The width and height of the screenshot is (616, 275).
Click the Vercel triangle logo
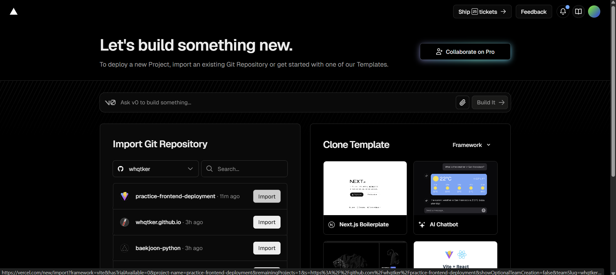click(x=13, y=12)
